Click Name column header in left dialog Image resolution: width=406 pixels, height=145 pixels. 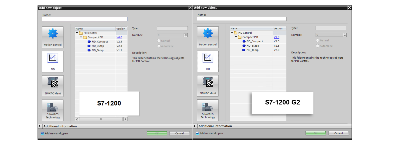click(x=95, y=29)
